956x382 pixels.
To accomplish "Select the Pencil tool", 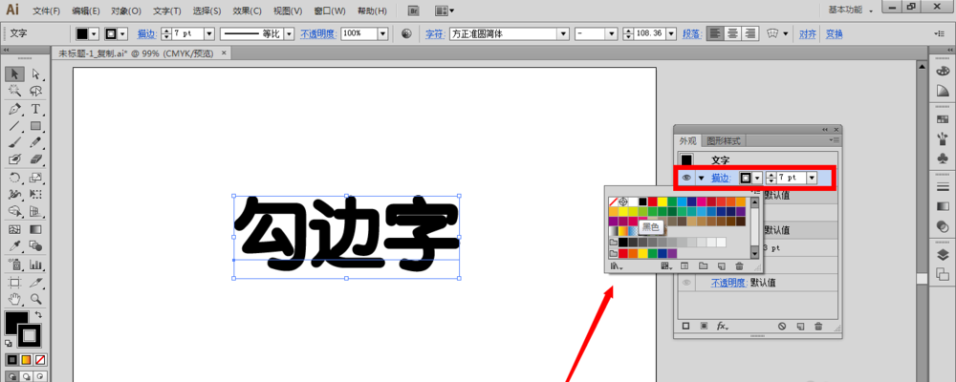I will (x=35, y=142).
